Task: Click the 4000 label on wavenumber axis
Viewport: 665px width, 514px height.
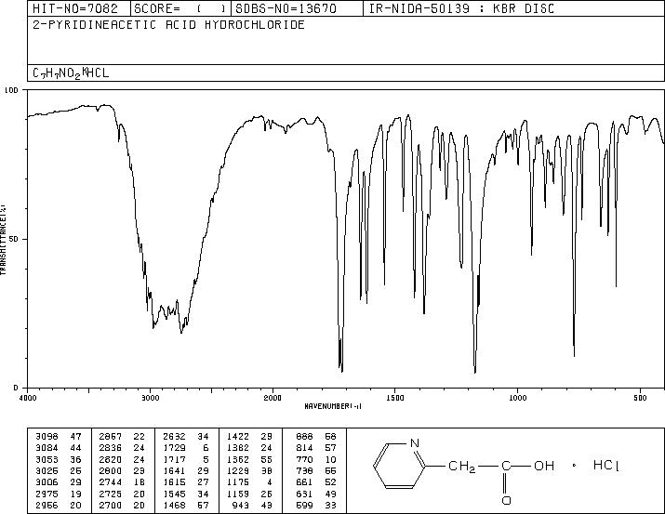Action: (28, 398)
